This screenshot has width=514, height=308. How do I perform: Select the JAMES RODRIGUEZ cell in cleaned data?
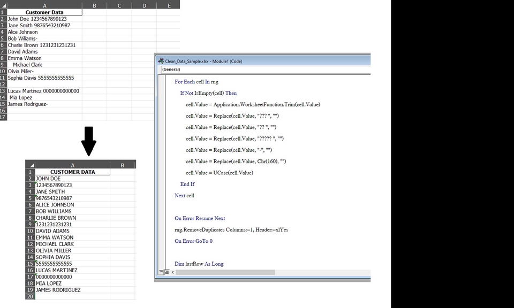tap(73, 290)
